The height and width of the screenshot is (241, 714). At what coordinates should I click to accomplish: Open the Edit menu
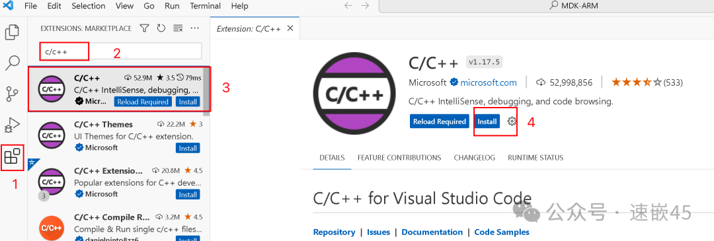54,7
